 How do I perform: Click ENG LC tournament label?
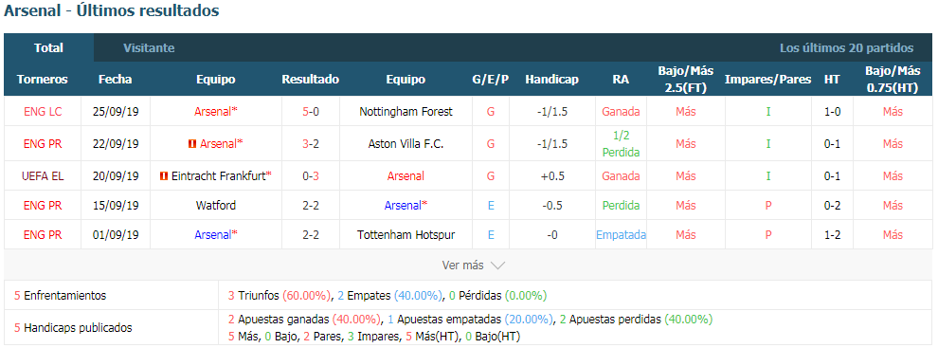[43, 111]
